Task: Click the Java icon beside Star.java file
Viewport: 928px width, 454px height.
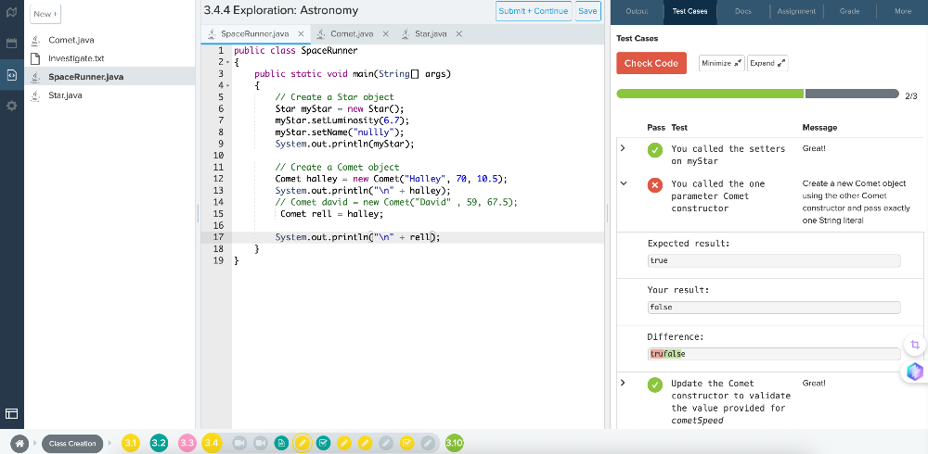Action: tap(35, 95)
